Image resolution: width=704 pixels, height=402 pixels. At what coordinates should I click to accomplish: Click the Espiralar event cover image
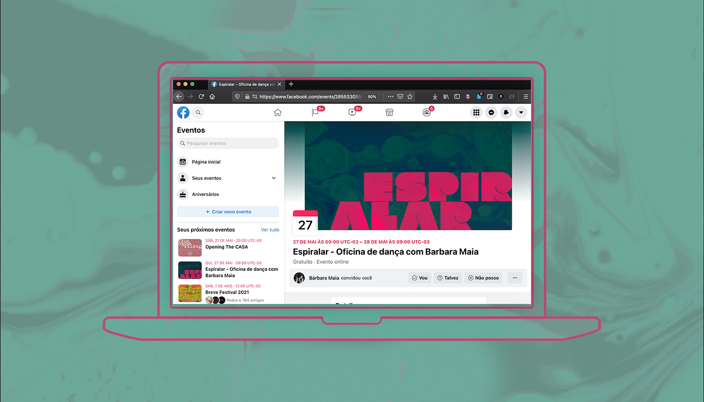[408, 175]
